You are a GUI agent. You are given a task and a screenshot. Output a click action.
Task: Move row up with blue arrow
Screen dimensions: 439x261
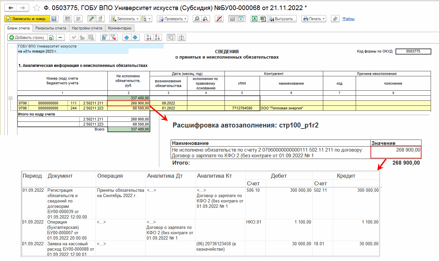pos(126,37)
